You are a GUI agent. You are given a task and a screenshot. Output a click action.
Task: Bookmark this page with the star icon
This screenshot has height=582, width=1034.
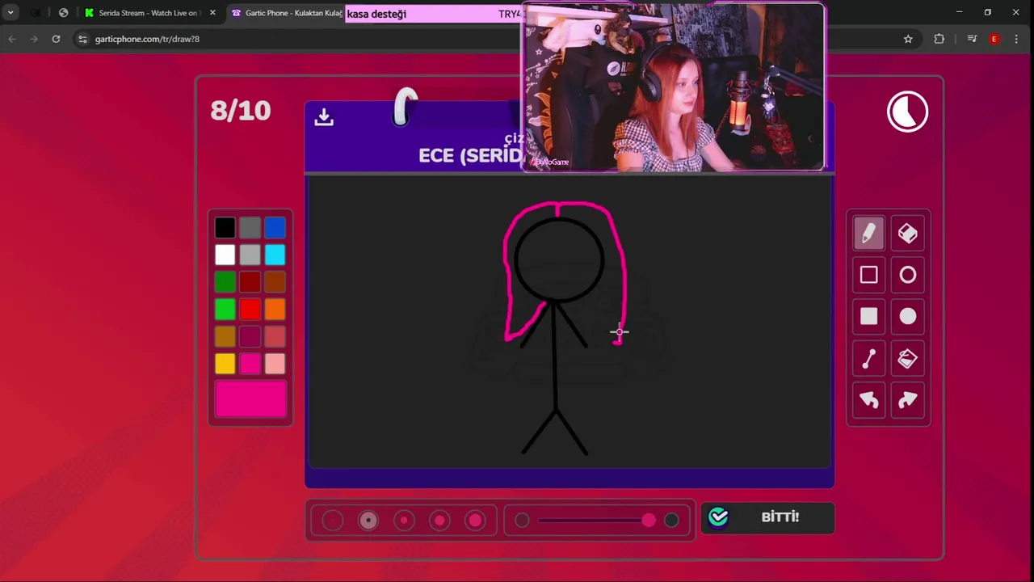click(908, 39)
